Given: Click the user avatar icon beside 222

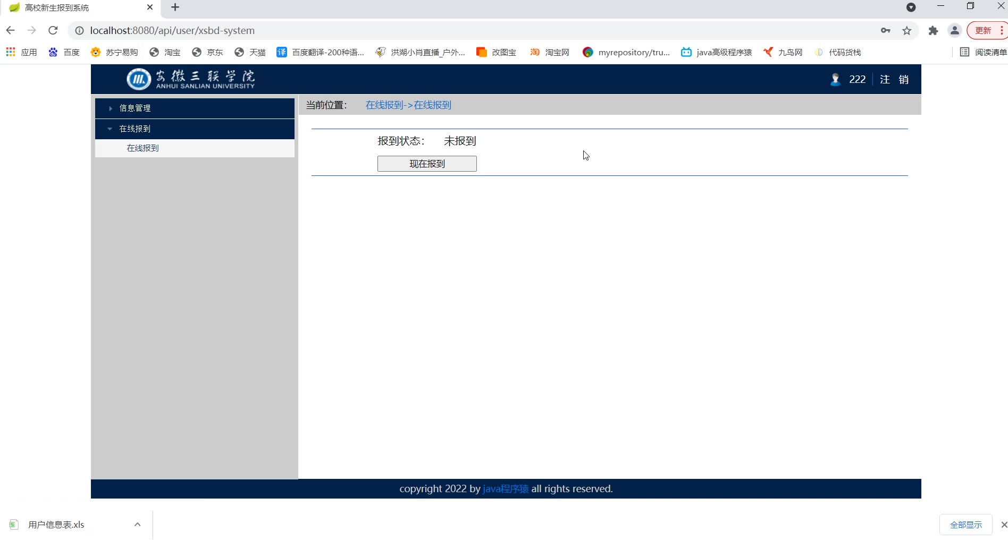Looking at the screenshot, I should pyautogui.click(x=835, y=80).
